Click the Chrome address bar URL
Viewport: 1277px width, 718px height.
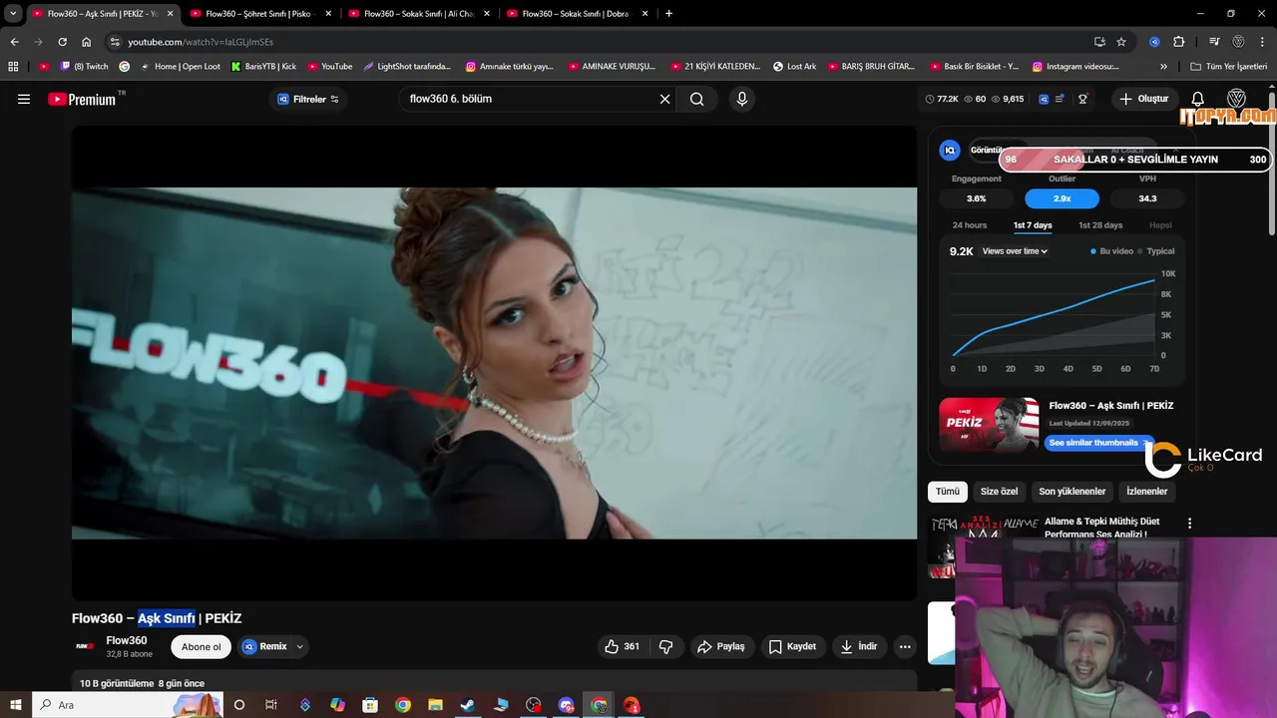pyautogui.click(x=200, y=42)
